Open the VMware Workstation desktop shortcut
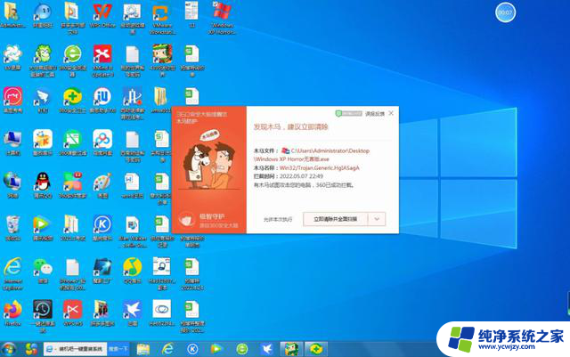Viewport: 570px width, 357px height. 162,18
